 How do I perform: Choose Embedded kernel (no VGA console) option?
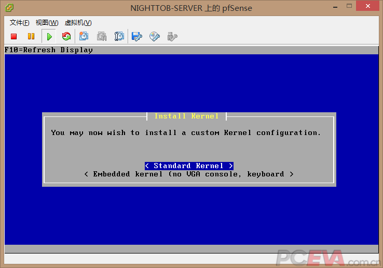[x=189, y=174]
